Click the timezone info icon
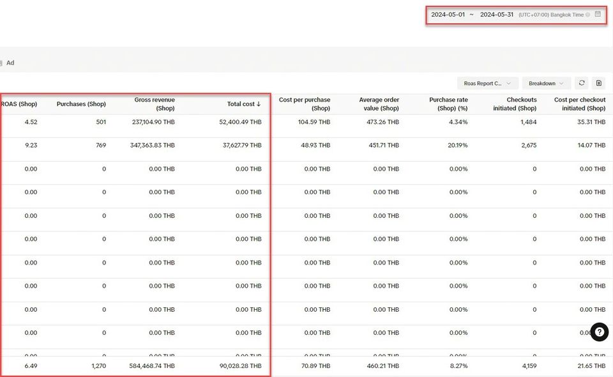Image resolution: width=613 pixels, height=377 pixels. (587, 15)
